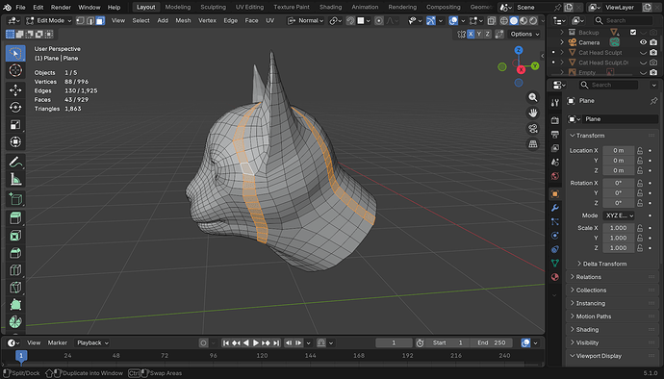
Task: Select the Bevel tool
Action: (15, 253)
